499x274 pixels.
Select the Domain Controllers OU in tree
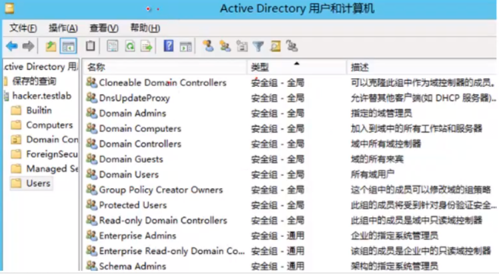[x=52, y=139]
